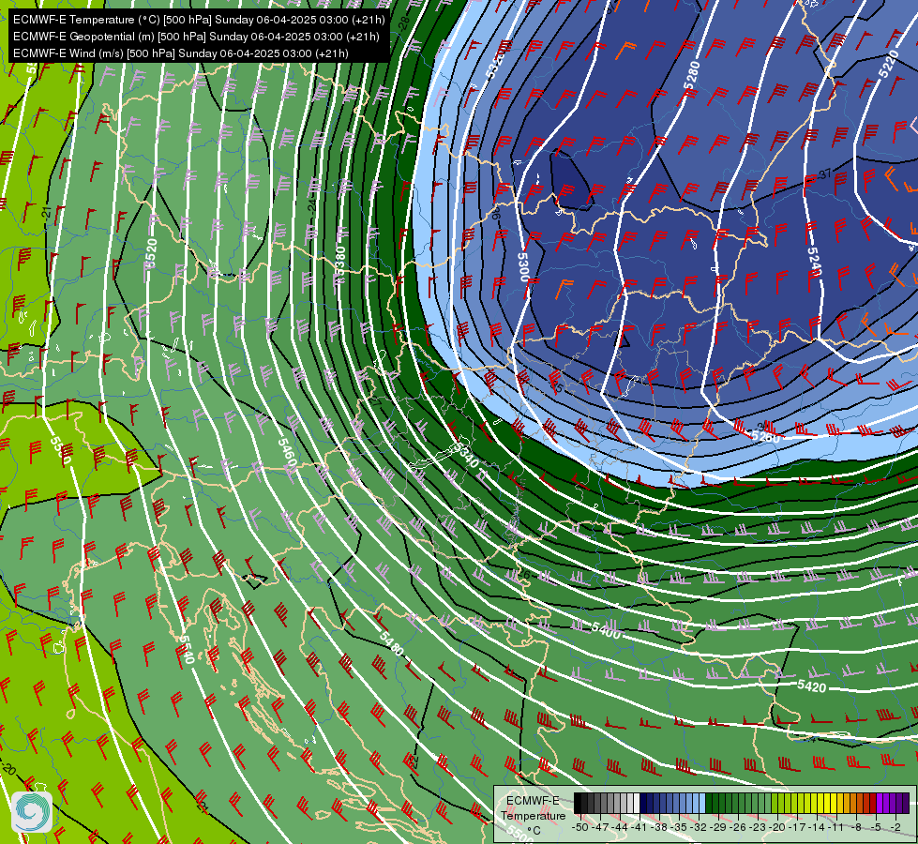Click the 5480 geopotential contour label
This screenshot has width=918, height=844.
click(391, 643)
